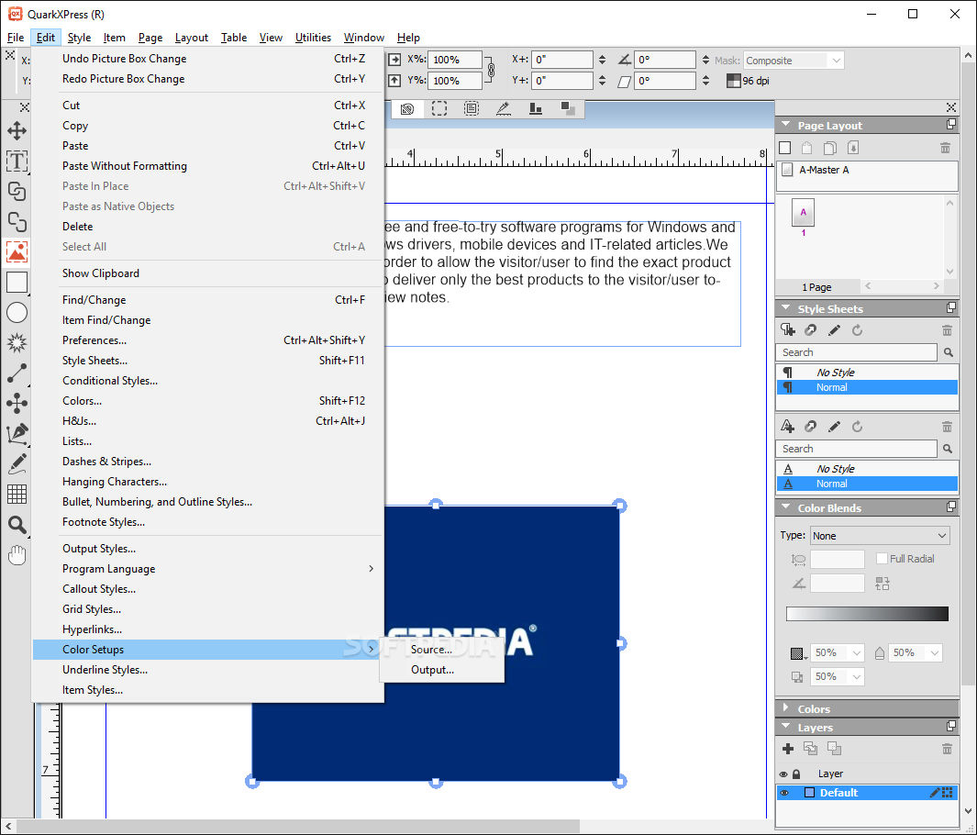The width and height of the screenshot is (977, 835).
Task: Click paragraph style search magnifier icon
Action: point(948,352)
